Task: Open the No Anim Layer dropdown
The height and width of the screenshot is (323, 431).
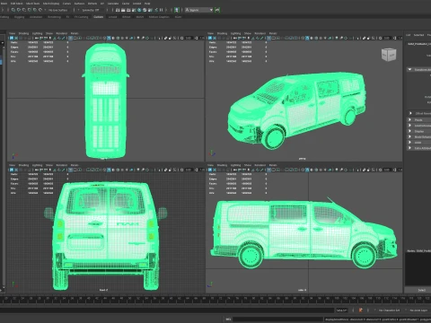Action: pyautogui.click(x=418, y=310)
